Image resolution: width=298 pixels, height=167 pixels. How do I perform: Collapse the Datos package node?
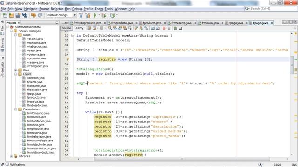tap(15, 35)
